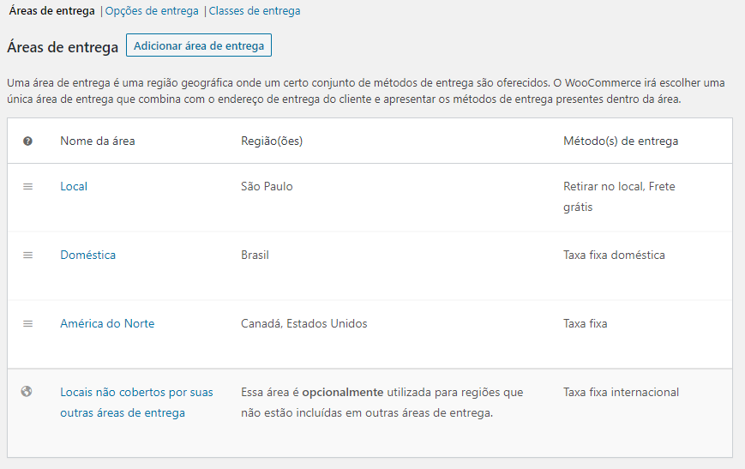Click the globe icon for uncovered locations
Viewport: 745px width, 469px height.
click(27, 392)
